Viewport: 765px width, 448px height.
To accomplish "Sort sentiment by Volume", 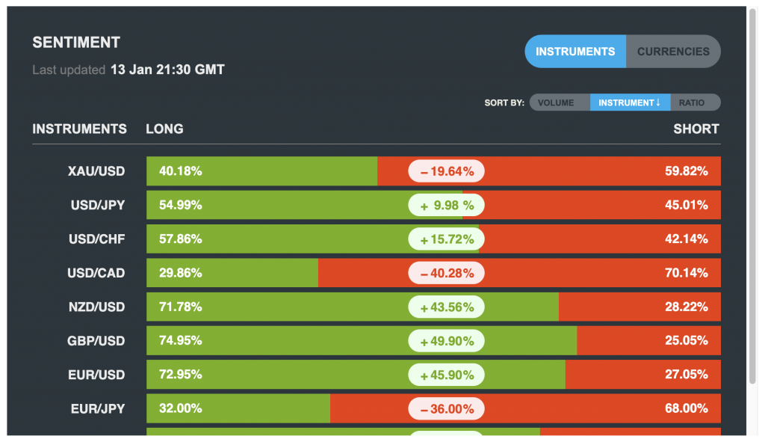I will pos(556,102).
